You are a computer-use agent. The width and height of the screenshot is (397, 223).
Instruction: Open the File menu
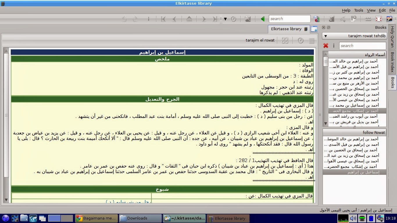(x=392, y=10)
